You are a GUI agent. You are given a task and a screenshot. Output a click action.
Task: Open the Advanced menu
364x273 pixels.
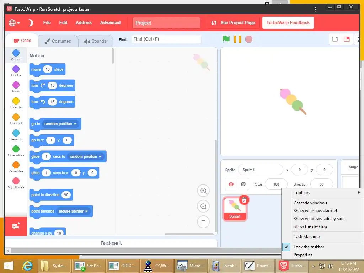pos(110,23)
